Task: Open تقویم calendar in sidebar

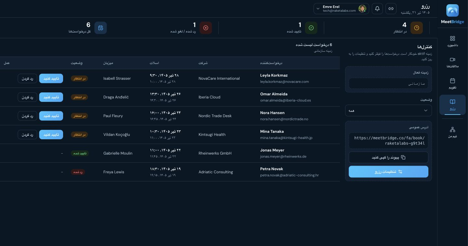Action: click(x=452, y=84)
